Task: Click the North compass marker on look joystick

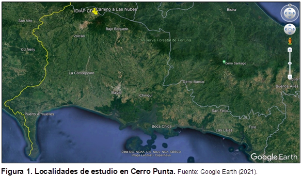Action: 290,5
